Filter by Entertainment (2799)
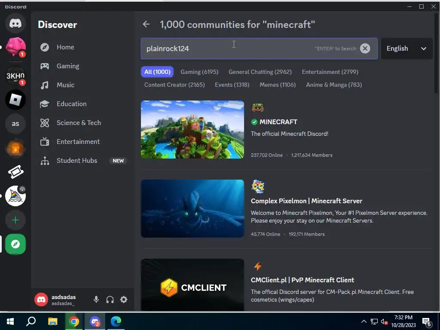This screenshot has height=330, width=440. coord(330,72)
